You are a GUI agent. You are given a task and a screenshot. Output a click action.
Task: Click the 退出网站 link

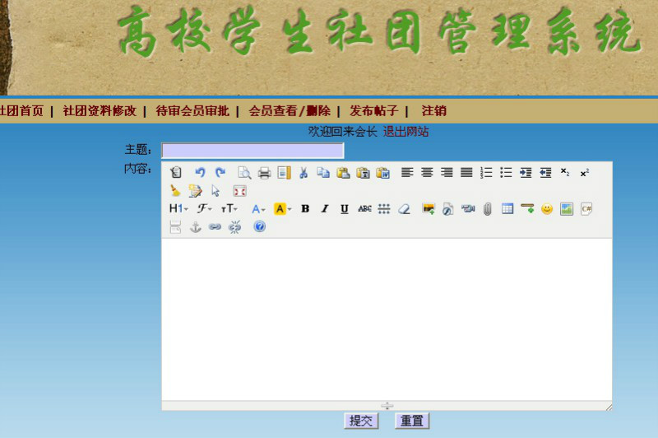405,132
